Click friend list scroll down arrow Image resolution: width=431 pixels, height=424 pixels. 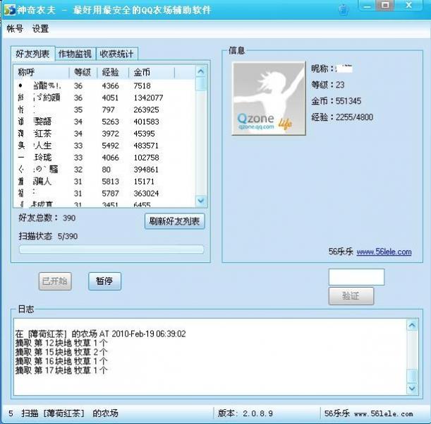(201, 201)
